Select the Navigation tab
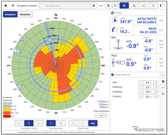 (x=10, y=14)
